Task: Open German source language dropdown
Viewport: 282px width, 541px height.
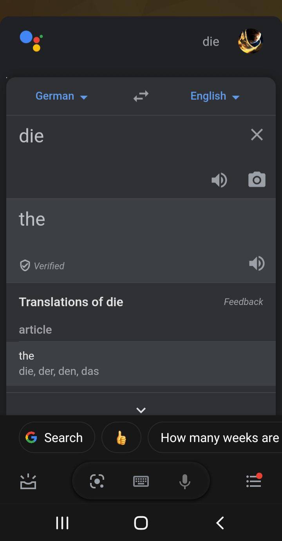Action: coord(61,96)
